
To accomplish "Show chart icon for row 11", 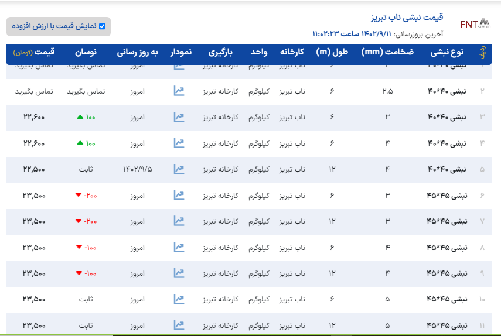I will (x=179, y=325).
